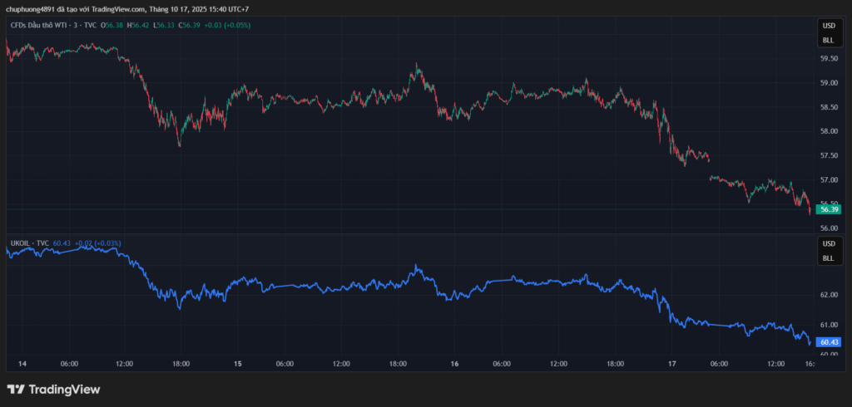
Task: Click the 59.00 level on WTI price scale
Action: pyautogui.click(x=829, y=83)
